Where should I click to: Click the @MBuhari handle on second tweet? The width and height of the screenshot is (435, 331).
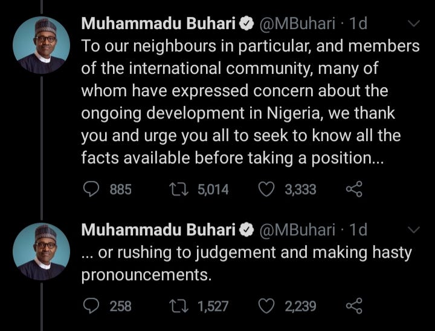(297, 230)
